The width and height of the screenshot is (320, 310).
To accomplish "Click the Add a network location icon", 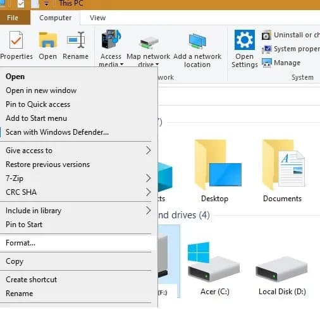I will [197, 41].
